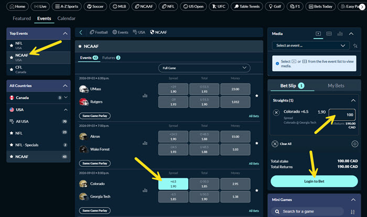Favorite the Akron vs Wake Forest game

click(257, 143)
